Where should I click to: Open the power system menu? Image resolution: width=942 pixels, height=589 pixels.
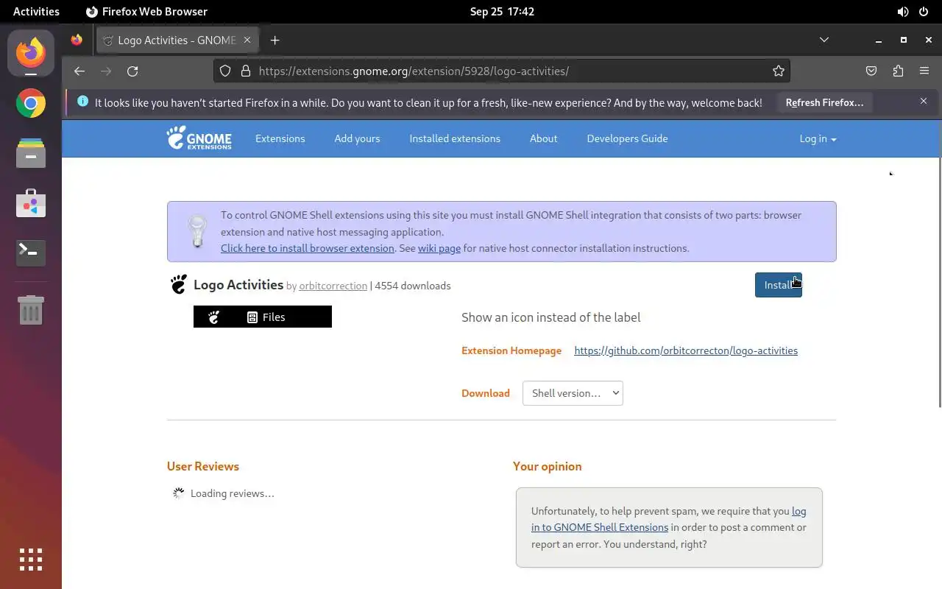(x=924, y=11)
